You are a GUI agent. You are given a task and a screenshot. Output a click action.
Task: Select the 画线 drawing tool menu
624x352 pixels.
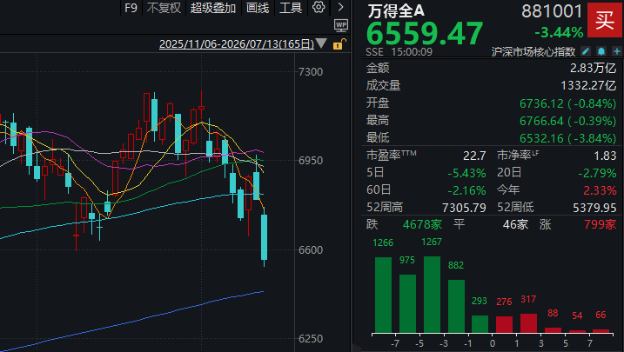pos(258,8)
